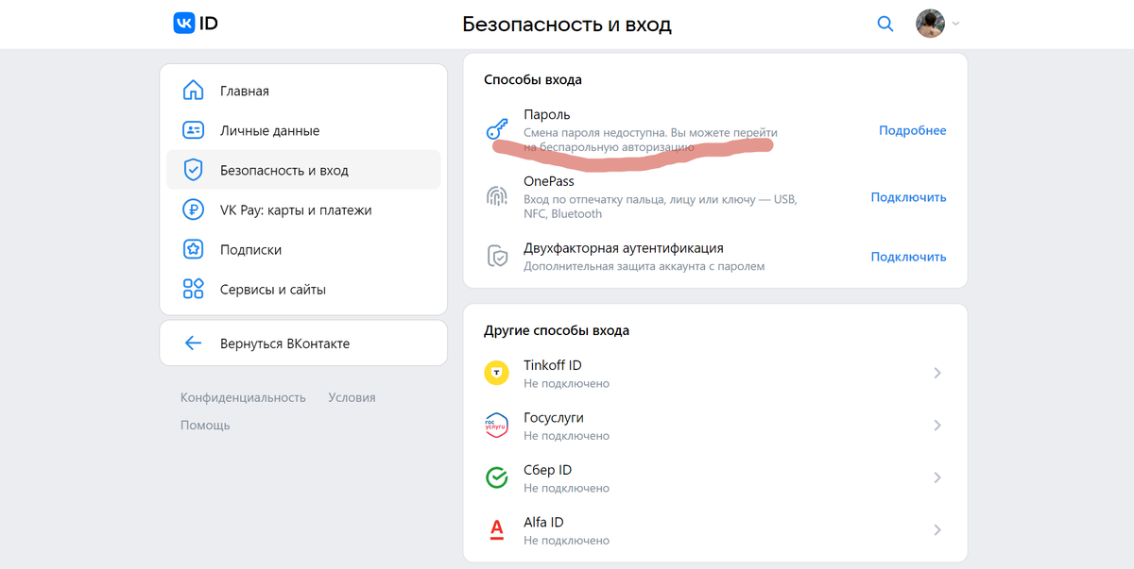Click the Alfa ID label

point(544,522)
